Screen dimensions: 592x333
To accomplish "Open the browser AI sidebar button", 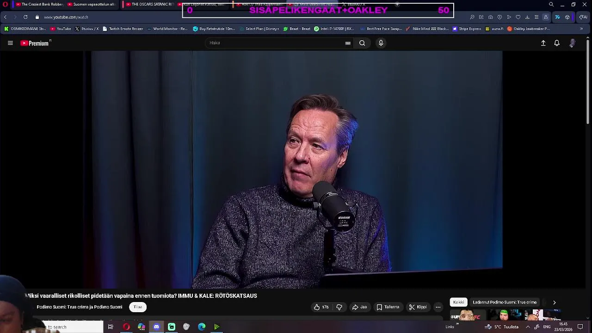I will (583, 17).
